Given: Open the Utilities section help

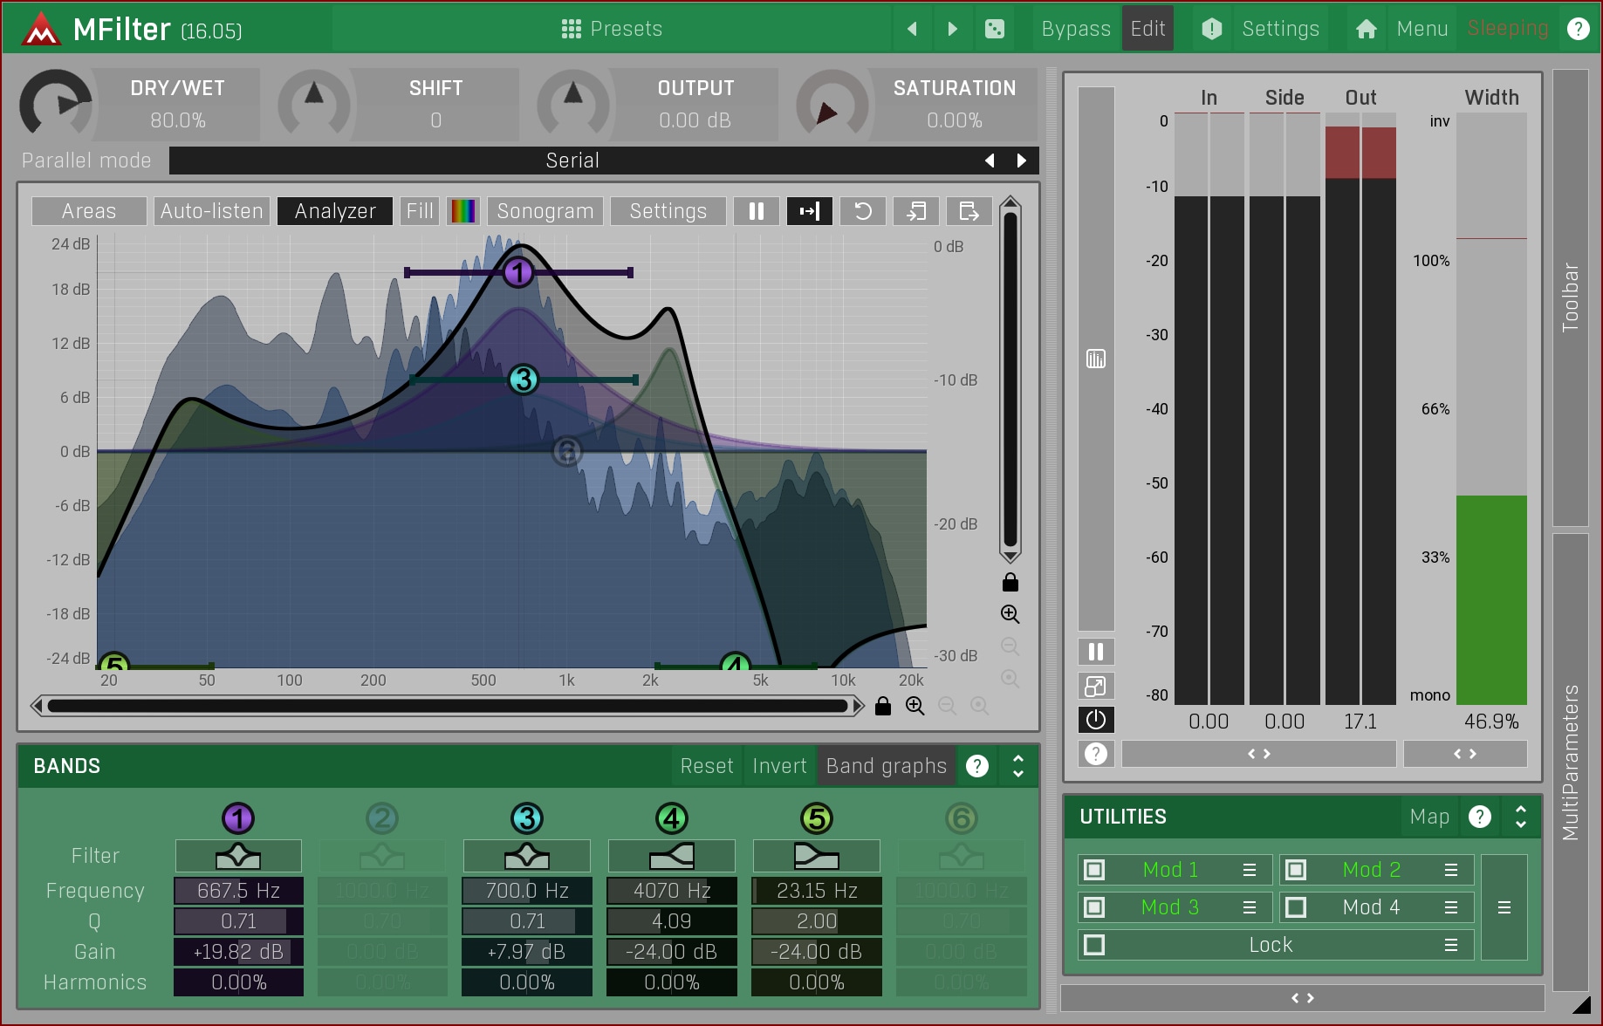Looking at the screenshot, I should point(1480,817).
